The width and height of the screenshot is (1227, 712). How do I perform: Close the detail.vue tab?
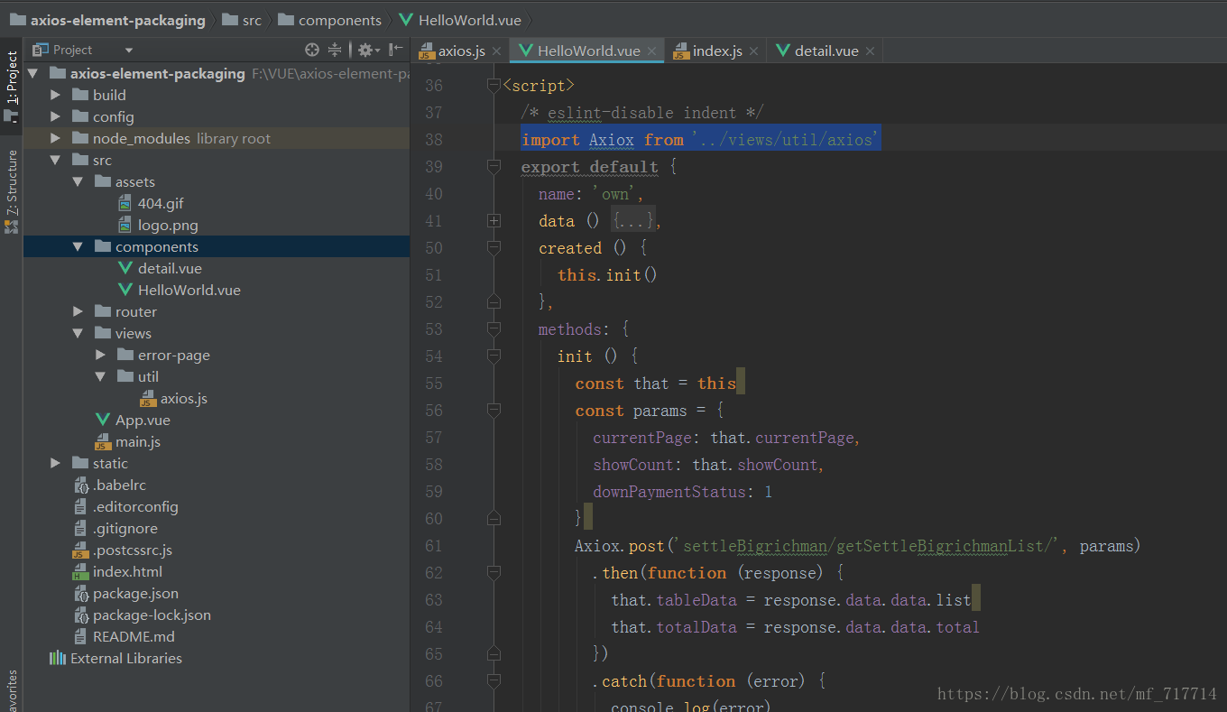tap(870, 51)
